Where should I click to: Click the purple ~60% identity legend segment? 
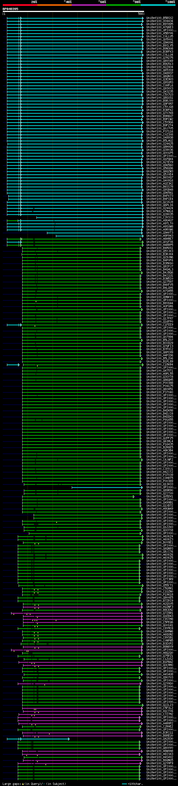click(x=89, y=5)
